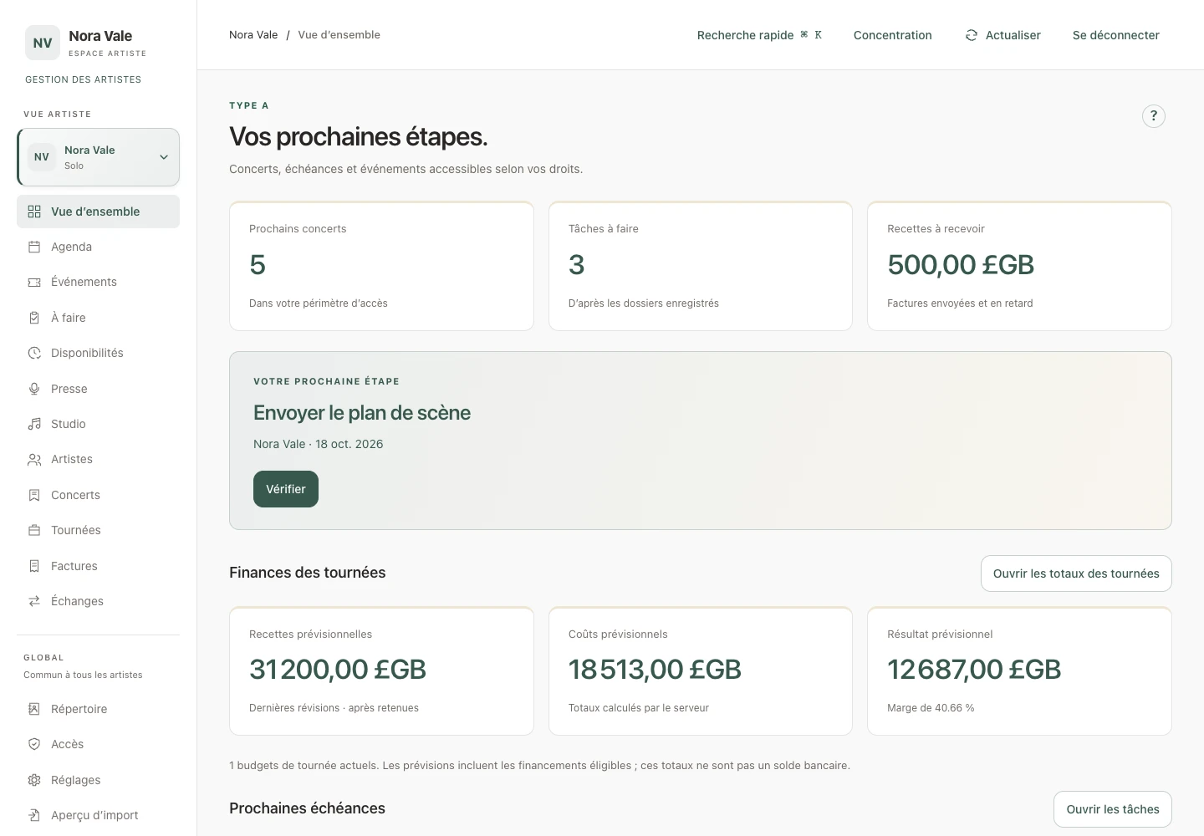
Task: Click the Nora Vale breadcrumb link
Action: (x=253, y=35)
